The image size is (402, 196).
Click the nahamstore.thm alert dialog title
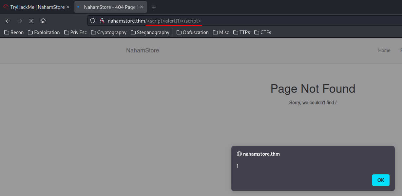[261, 154]
